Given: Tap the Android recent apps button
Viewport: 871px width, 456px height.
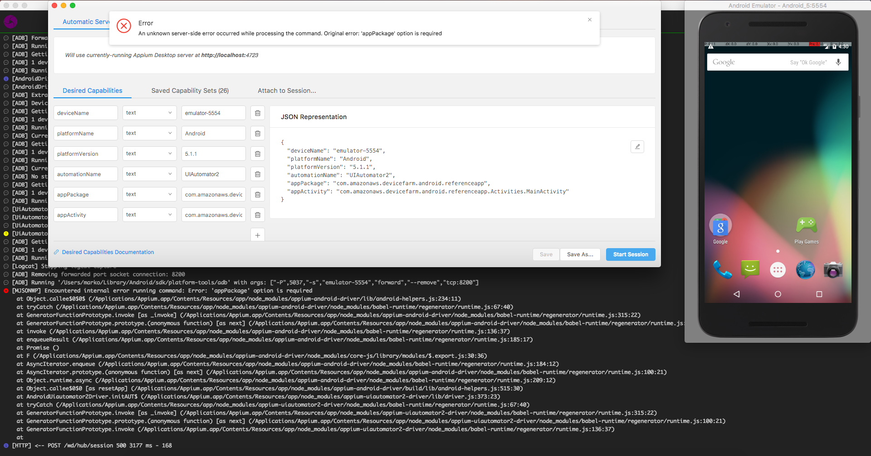Looking at the screenshot, I should (x=819, y=294).
